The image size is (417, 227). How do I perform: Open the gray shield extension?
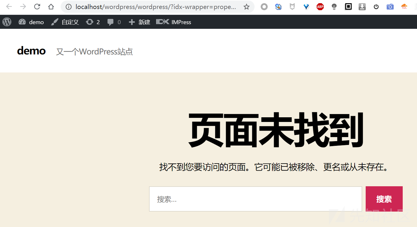click(292, 7)
